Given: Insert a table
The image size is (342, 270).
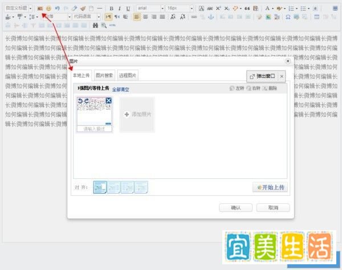Looking at the screenshot, I should tap(317, 17).
